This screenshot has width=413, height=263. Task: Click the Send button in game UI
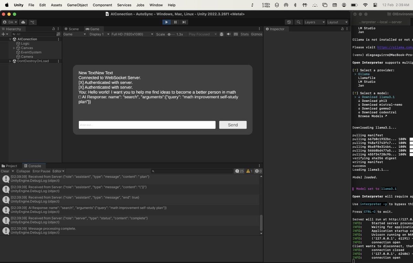coord(233,125)
